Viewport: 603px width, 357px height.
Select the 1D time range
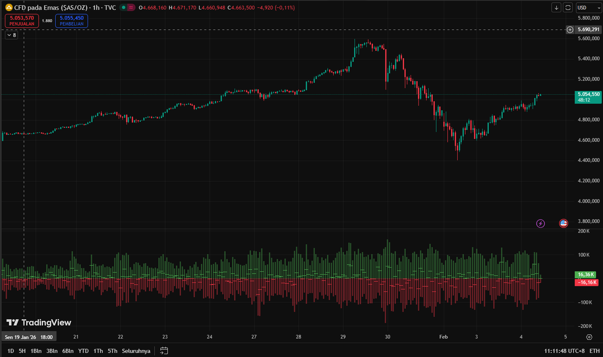pos(11,350)
